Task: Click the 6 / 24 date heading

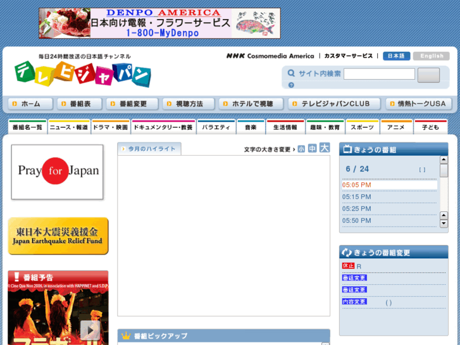Action: 357,169
